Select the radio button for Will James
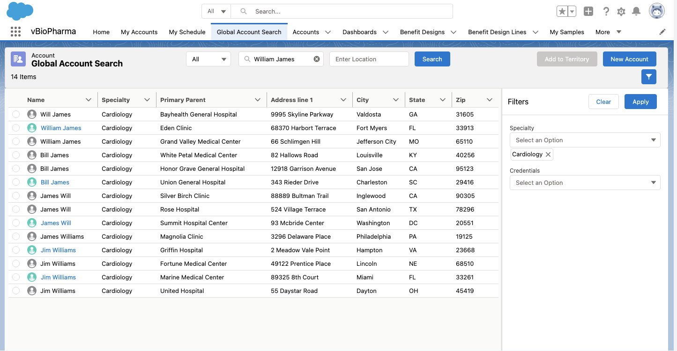Image resolution: width=677 pixels, height=351 pixels. [x=16, y=114]
